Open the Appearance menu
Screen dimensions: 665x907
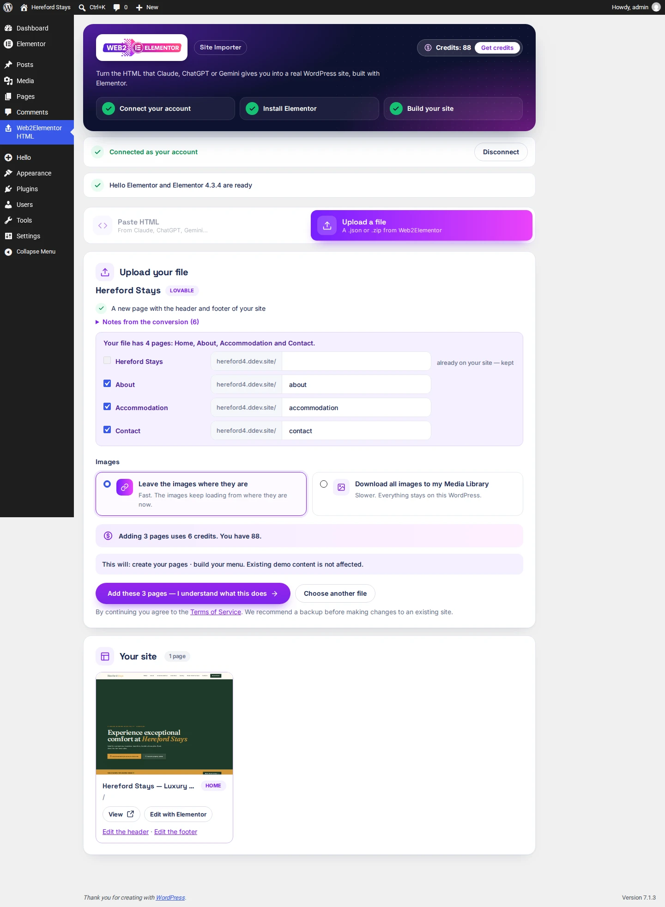pos(37,173)
